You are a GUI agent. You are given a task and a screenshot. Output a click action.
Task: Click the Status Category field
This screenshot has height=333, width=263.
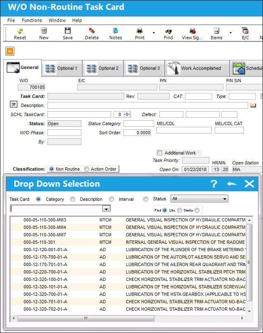coord(139,124)
